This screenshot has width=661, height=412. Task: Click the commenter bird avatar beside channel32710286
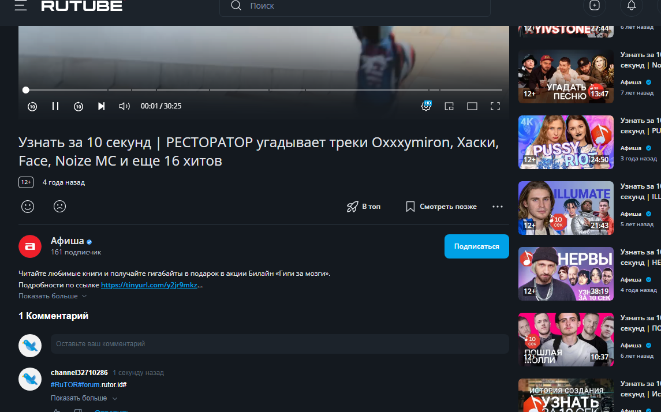pos(30,379)
